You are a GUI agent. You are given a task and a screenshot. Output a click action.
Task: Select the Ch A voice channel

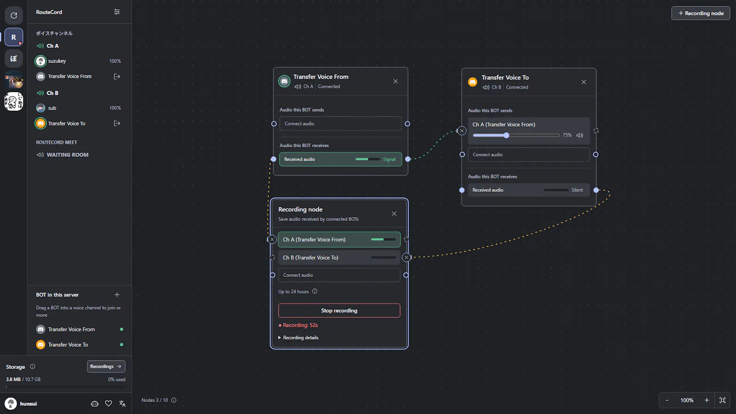click(x=52, y=46)
